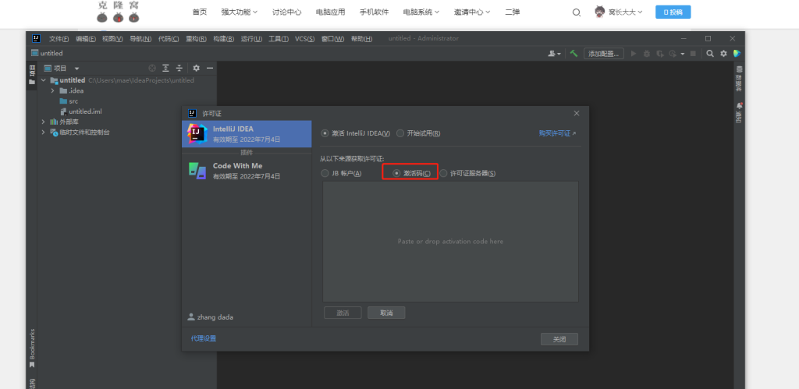
Task: Open the View (视图) menu
Action: (112, 39)
